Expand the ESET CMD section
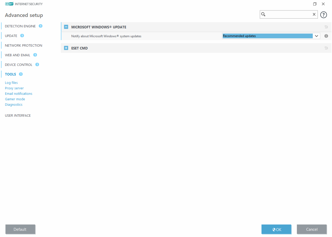Screen dimensions: 332x237 (66, 48)
